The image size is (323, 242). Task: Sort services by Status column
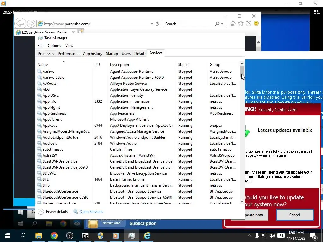coord(192,64)
